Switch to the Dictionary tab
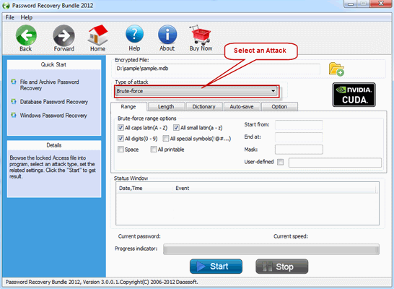The width and height of the screenshot is (394, 289). tap(203, 107)
